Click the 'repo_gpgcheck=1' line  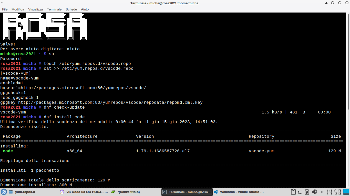pyautogui.click(x=19, y=98)
